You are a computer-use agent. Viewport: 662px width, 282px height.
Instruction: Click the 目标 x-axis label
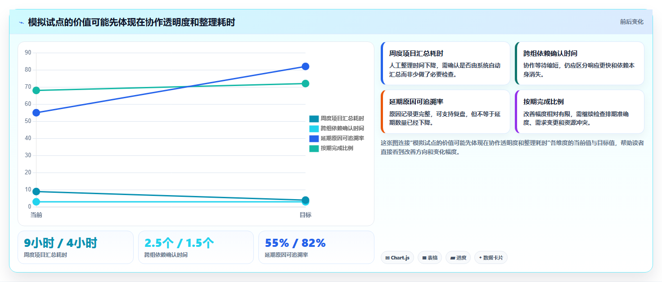click(305, 215)
